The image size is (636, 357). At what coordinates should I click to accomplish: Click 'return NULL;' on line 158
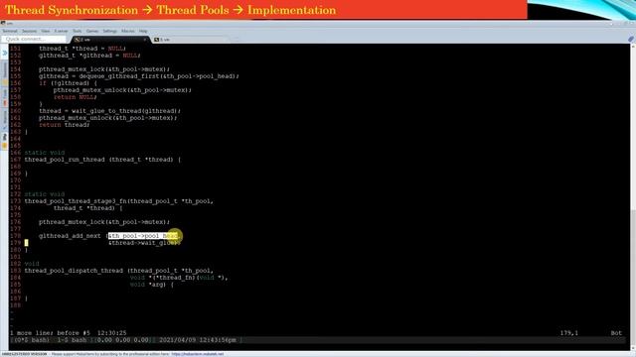click(76, 97)
